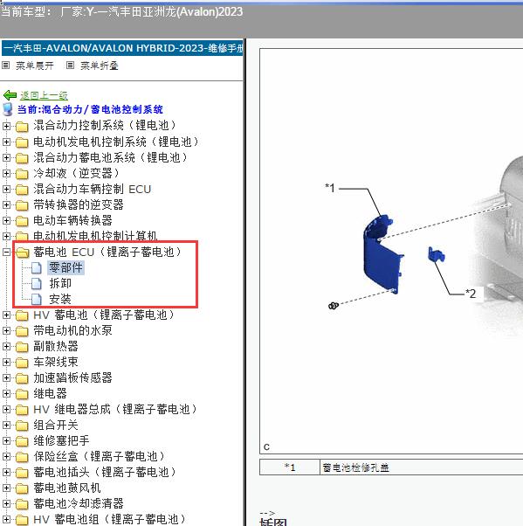The image size is (523, 526).
Task: Select 电动机发电机控制计算机 tree item
Action: [x=95, y=236]
